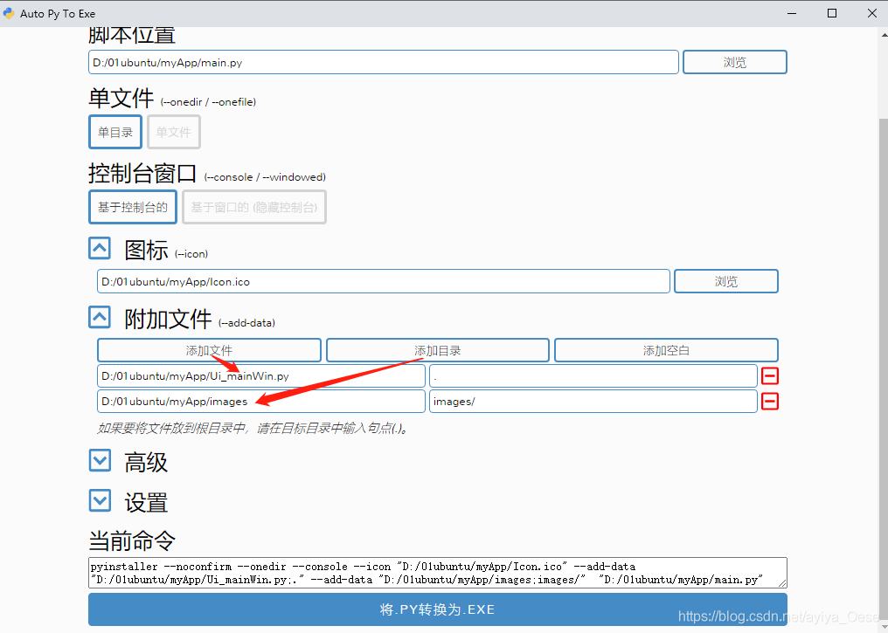Click the 添加文件 add files button
This screenshot has width=888, height=633.
(209, 350)
